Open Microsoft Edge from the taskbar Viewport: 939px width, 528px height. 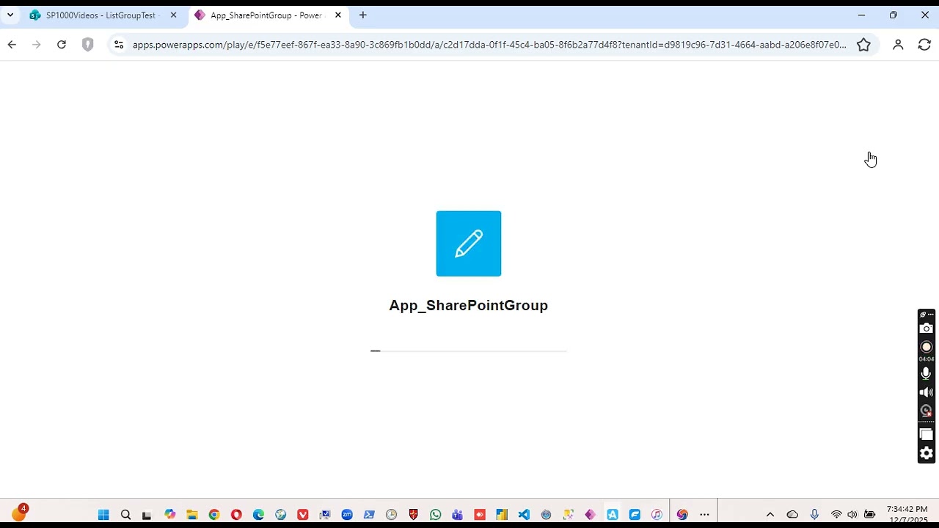(x=258, y=515)
